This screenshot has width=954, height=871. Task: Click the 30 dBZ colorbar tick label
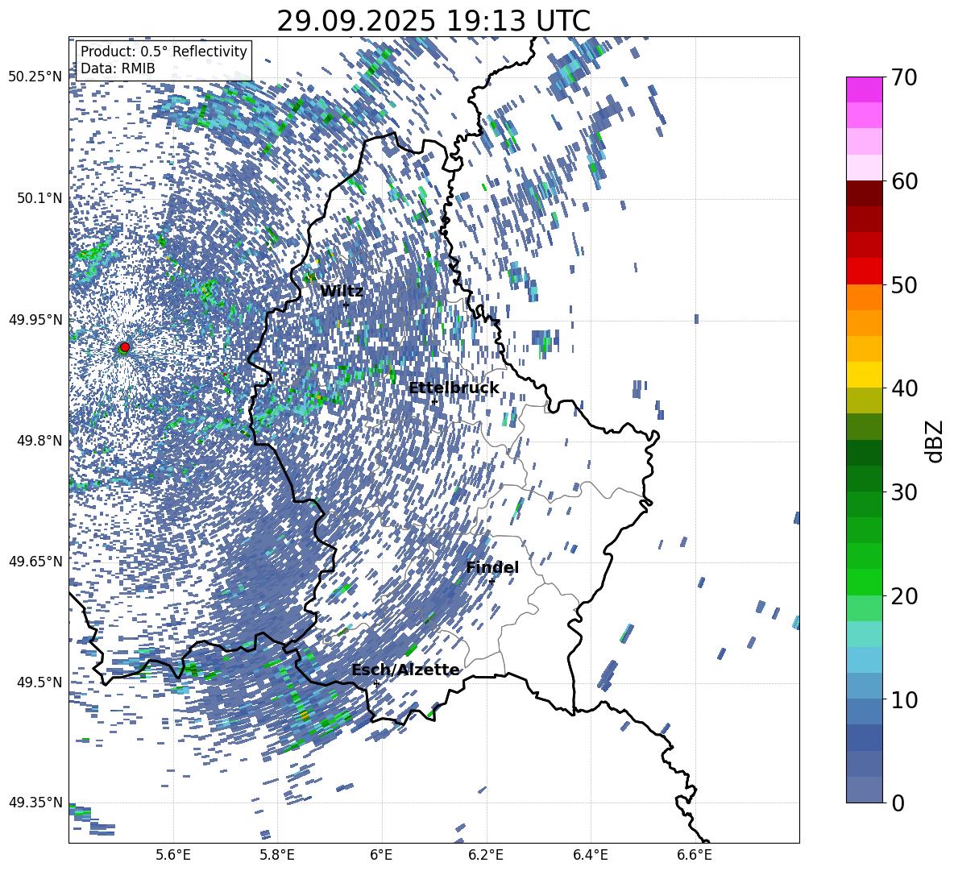pos(904,491)
